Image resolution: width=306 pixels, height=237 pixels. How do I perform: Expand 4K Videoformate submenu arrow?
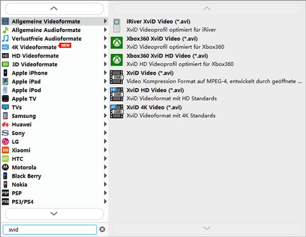105,47
